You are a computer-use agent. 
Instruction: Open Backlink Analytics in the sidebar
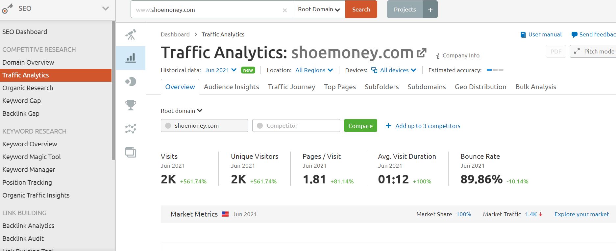[28, 226]
